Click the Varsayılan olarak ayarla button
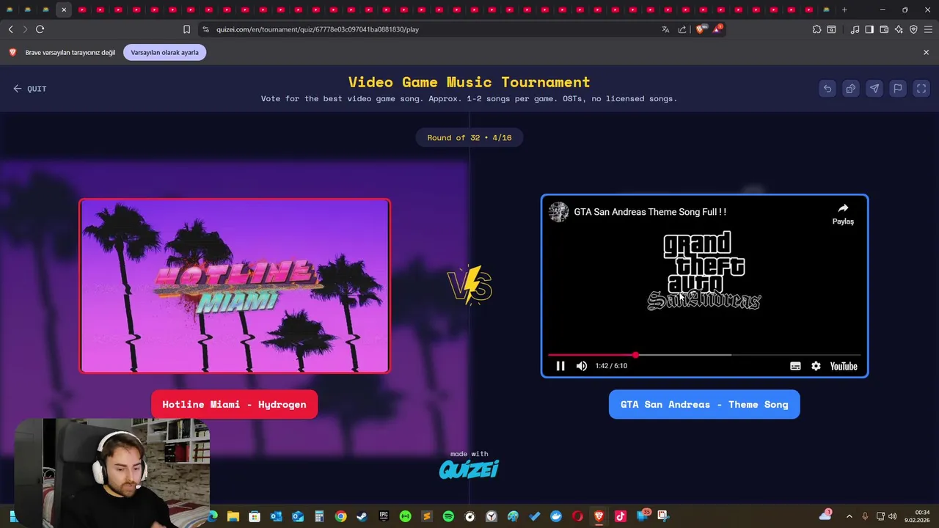 tap(164, 53)
